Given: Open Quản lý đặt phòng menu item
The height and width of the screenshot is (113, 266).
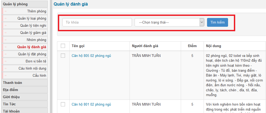Looking at the screenshot, I should [x=32, y=54].
